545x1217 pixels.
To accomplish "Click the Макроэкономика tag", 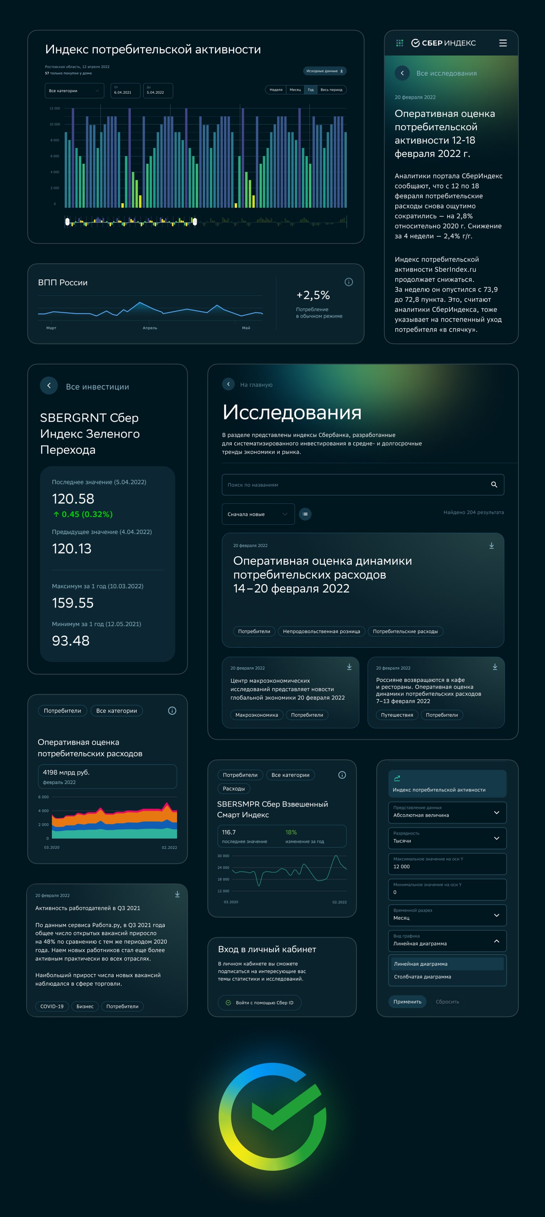I will 257,715.
